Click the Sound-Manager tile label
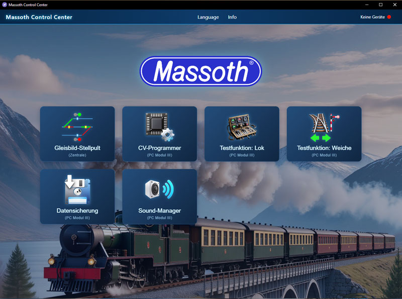The image size is (402, 299). [x=159, y=211]
